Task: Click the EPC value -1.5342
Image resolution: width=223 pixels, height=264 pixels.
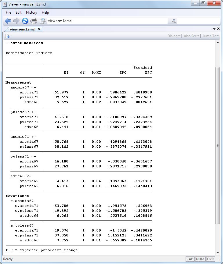Action: [x=118, y=230]
